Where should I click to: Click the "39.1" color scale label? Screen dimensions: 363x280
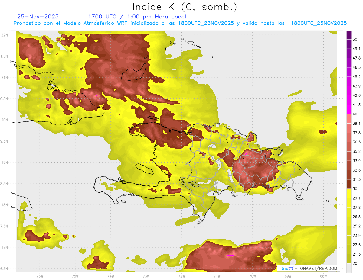[x=357, y=124]
